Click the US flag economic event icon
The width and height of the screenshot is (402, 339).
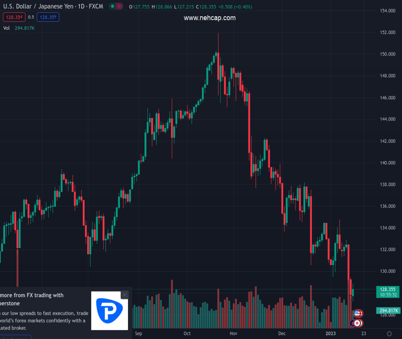(357, 313)
